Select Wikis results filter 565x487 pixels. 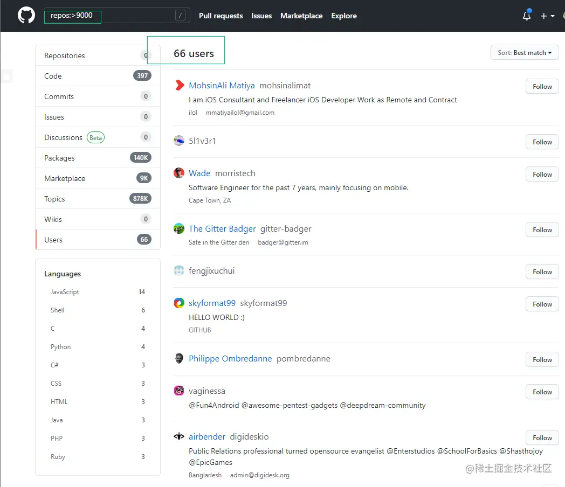pos(98,220)
